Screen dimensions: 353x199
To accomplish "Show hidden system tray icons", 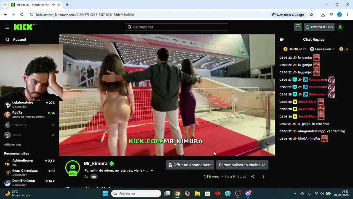I will pos(295,193).
